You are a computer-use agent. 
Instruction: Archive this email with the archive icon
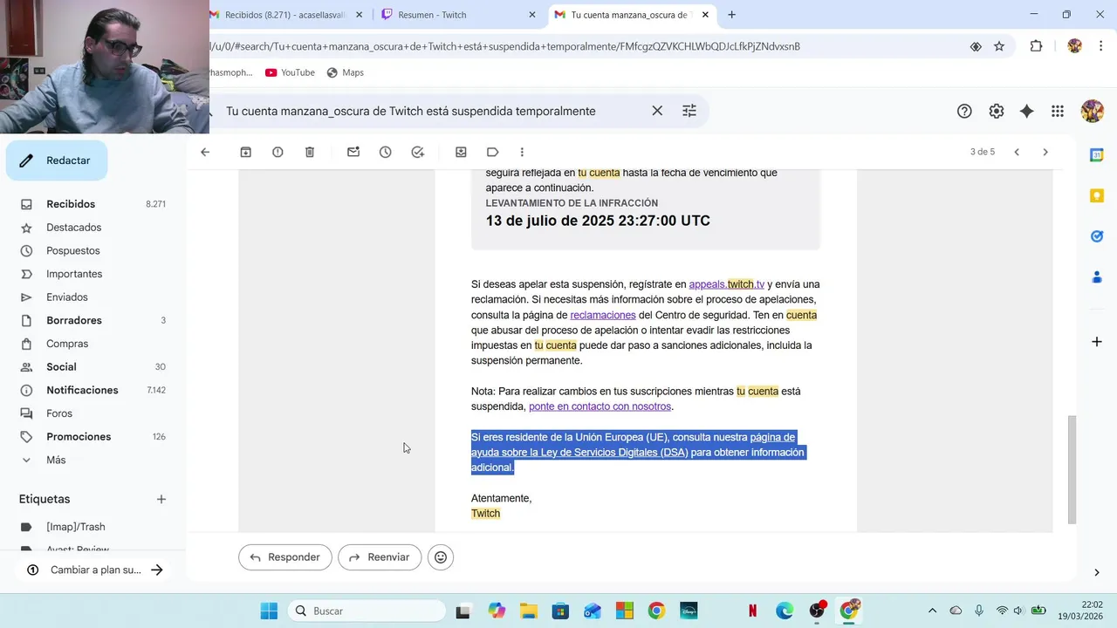(246, 152)
